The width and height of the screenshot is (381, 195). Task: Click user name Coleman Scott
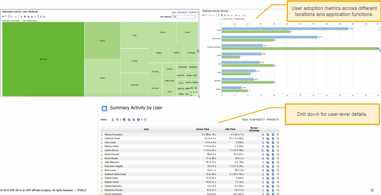click(112, 139)
